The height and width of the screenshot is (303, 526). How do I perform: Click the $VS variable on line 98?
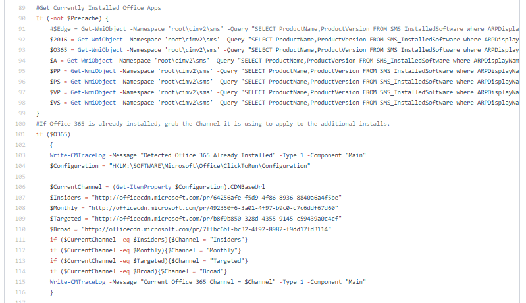(x=55, y=103)
